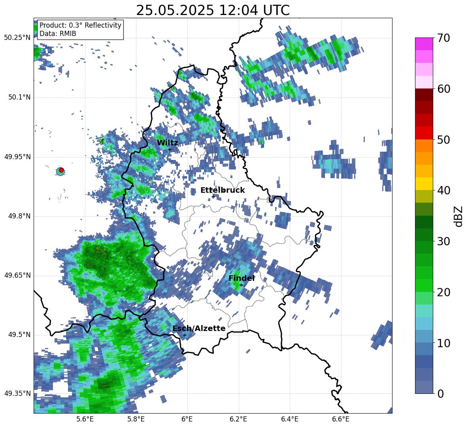This screenshot has height=427, width=468.
Task: Click the Findel city label
Action: click(242, 278)
